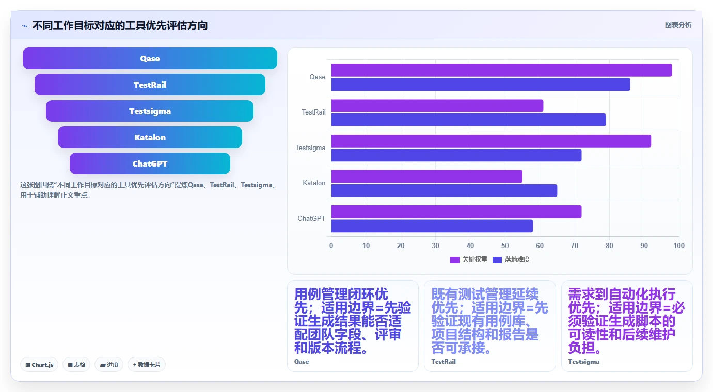Screen dimensions: 713x392
Task: Click the ChatGPT funnel bar
Action: 150,164
